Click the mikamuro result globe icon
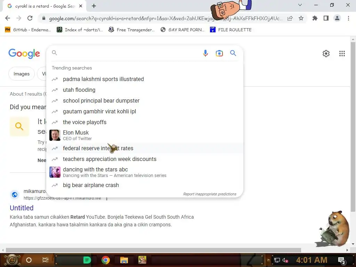 [15, 195]
